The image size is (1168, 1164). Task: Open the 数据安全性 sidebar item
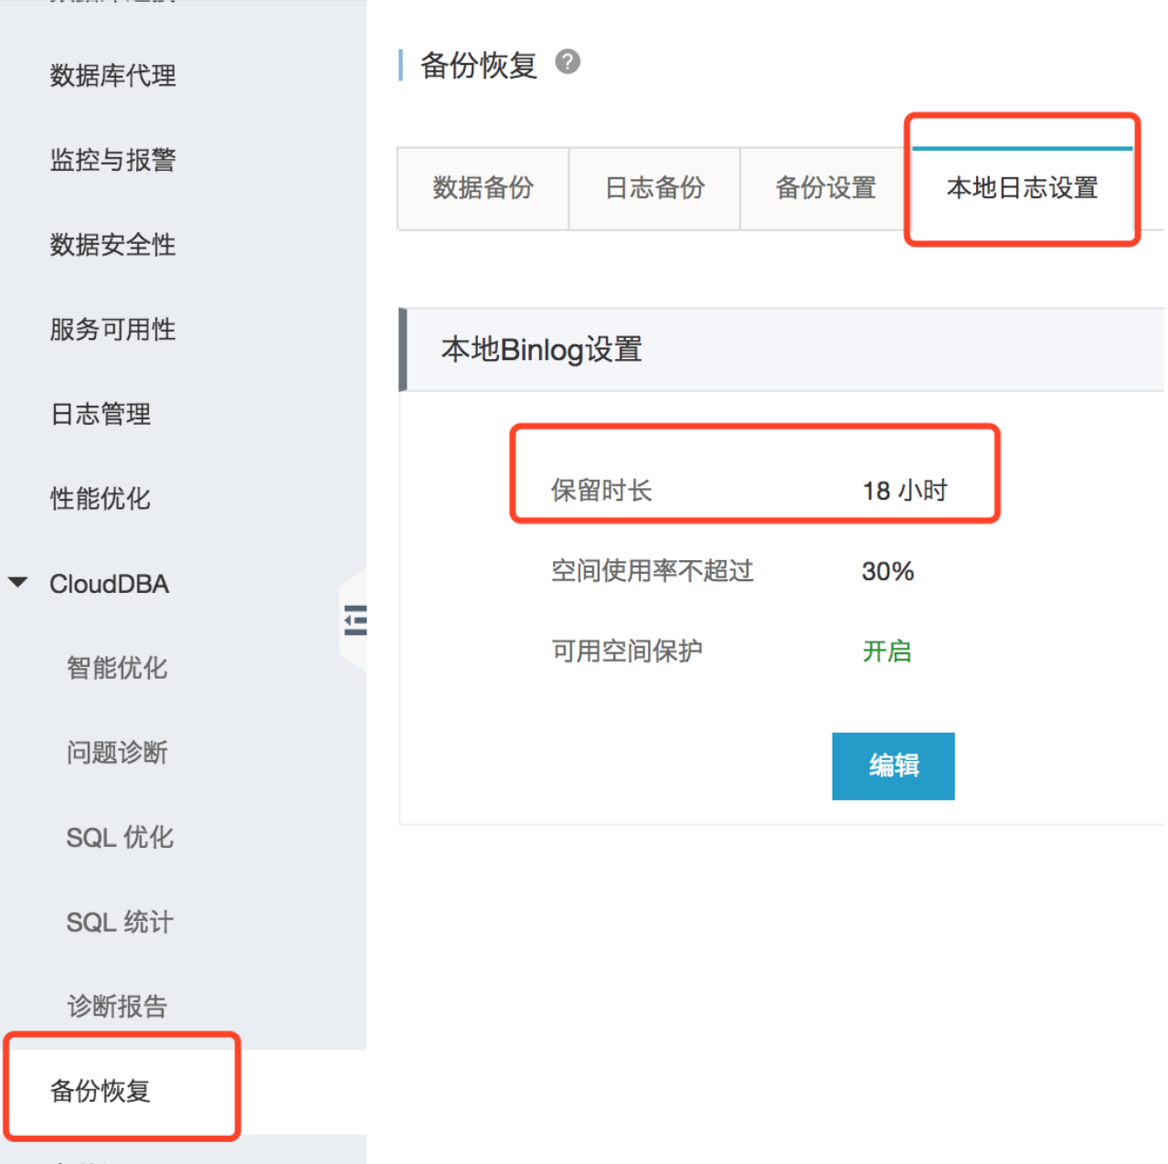pyautogui.click(x=113, y=245)
